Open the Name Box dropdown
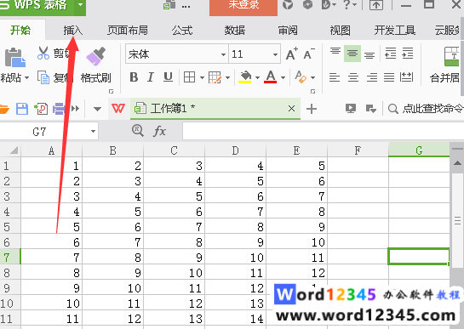 click(93, 132)
